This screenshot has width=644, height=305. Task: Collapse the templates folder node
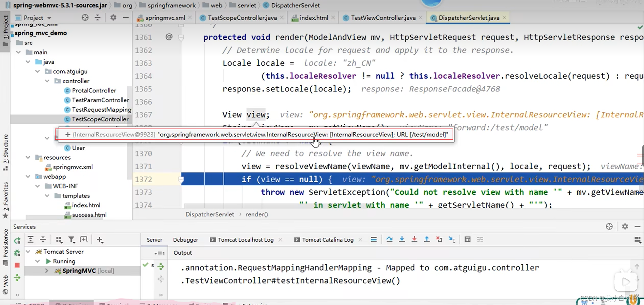[x=47, y=196]
